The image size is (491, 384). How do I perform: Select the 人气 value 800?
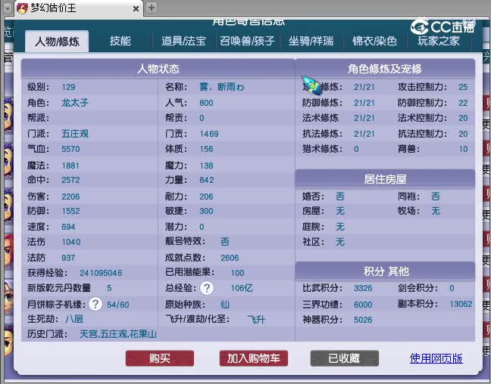coord(206,103)
